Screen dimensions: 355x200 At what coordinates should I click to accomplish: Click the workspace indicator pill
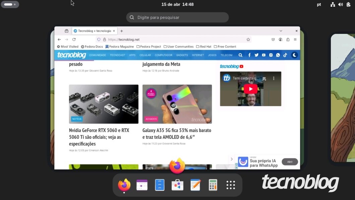pyautogui.click(x=10, y=4)
